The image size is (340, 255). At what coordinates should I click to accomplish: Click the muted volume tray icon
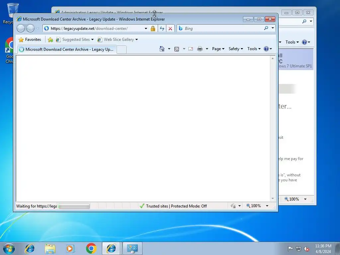(x=306, y=249)
